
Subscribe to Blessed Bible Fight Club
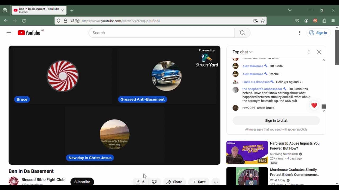(x=82, y=182)
